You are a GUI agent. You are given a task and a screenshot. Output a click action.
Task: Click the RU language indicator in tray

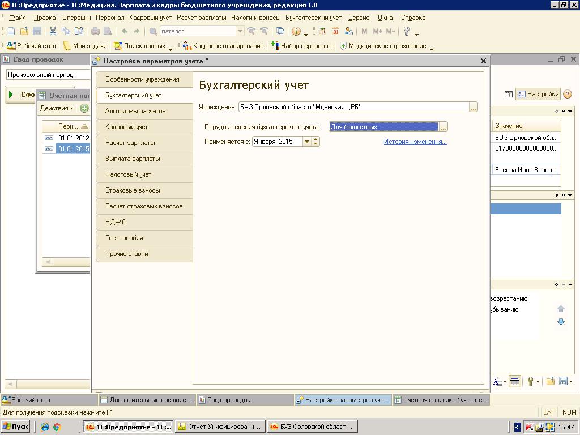tap(518, 427)
